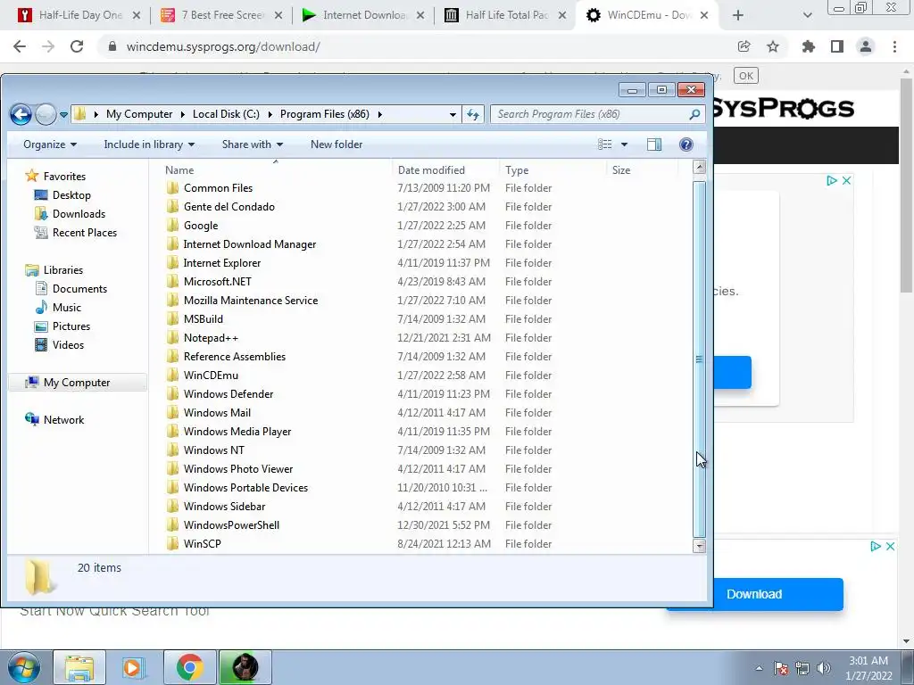Switch to 7 Best Free Screen tab
The height and width of the screenshot is (685, 914).
tap(220, 15)
